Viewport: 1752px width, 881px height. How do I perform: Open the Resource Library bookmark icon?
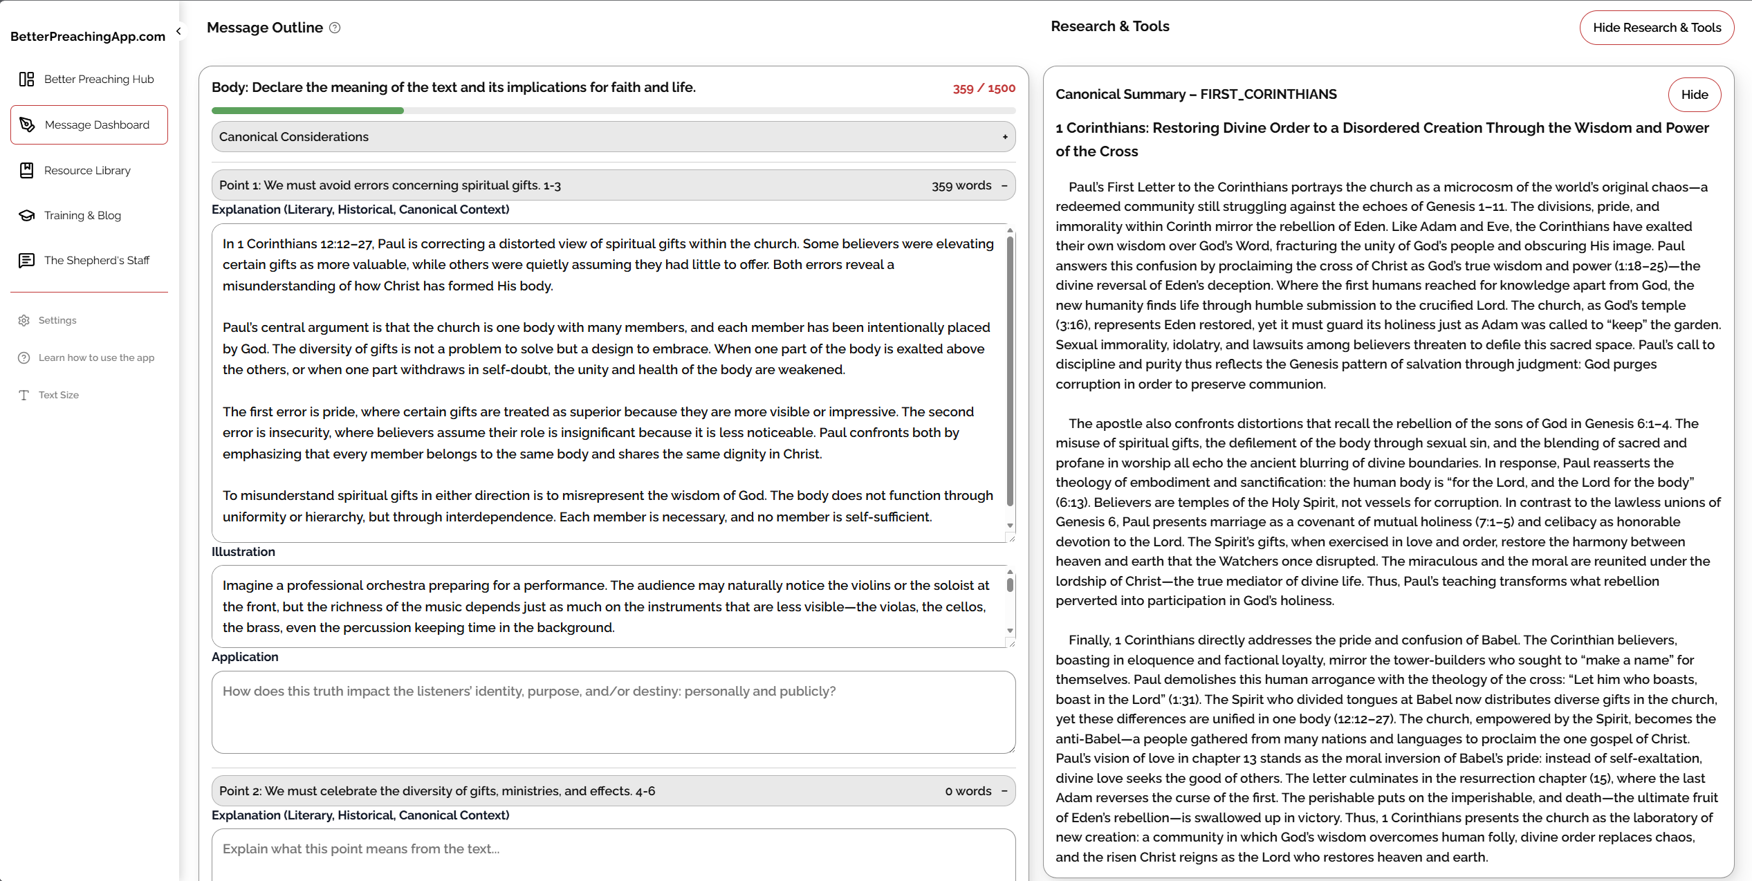[x=26, y=170]
